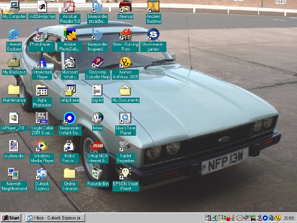Select the My Computer desktop icon
The image size is (297, 223).
[14, 7]
